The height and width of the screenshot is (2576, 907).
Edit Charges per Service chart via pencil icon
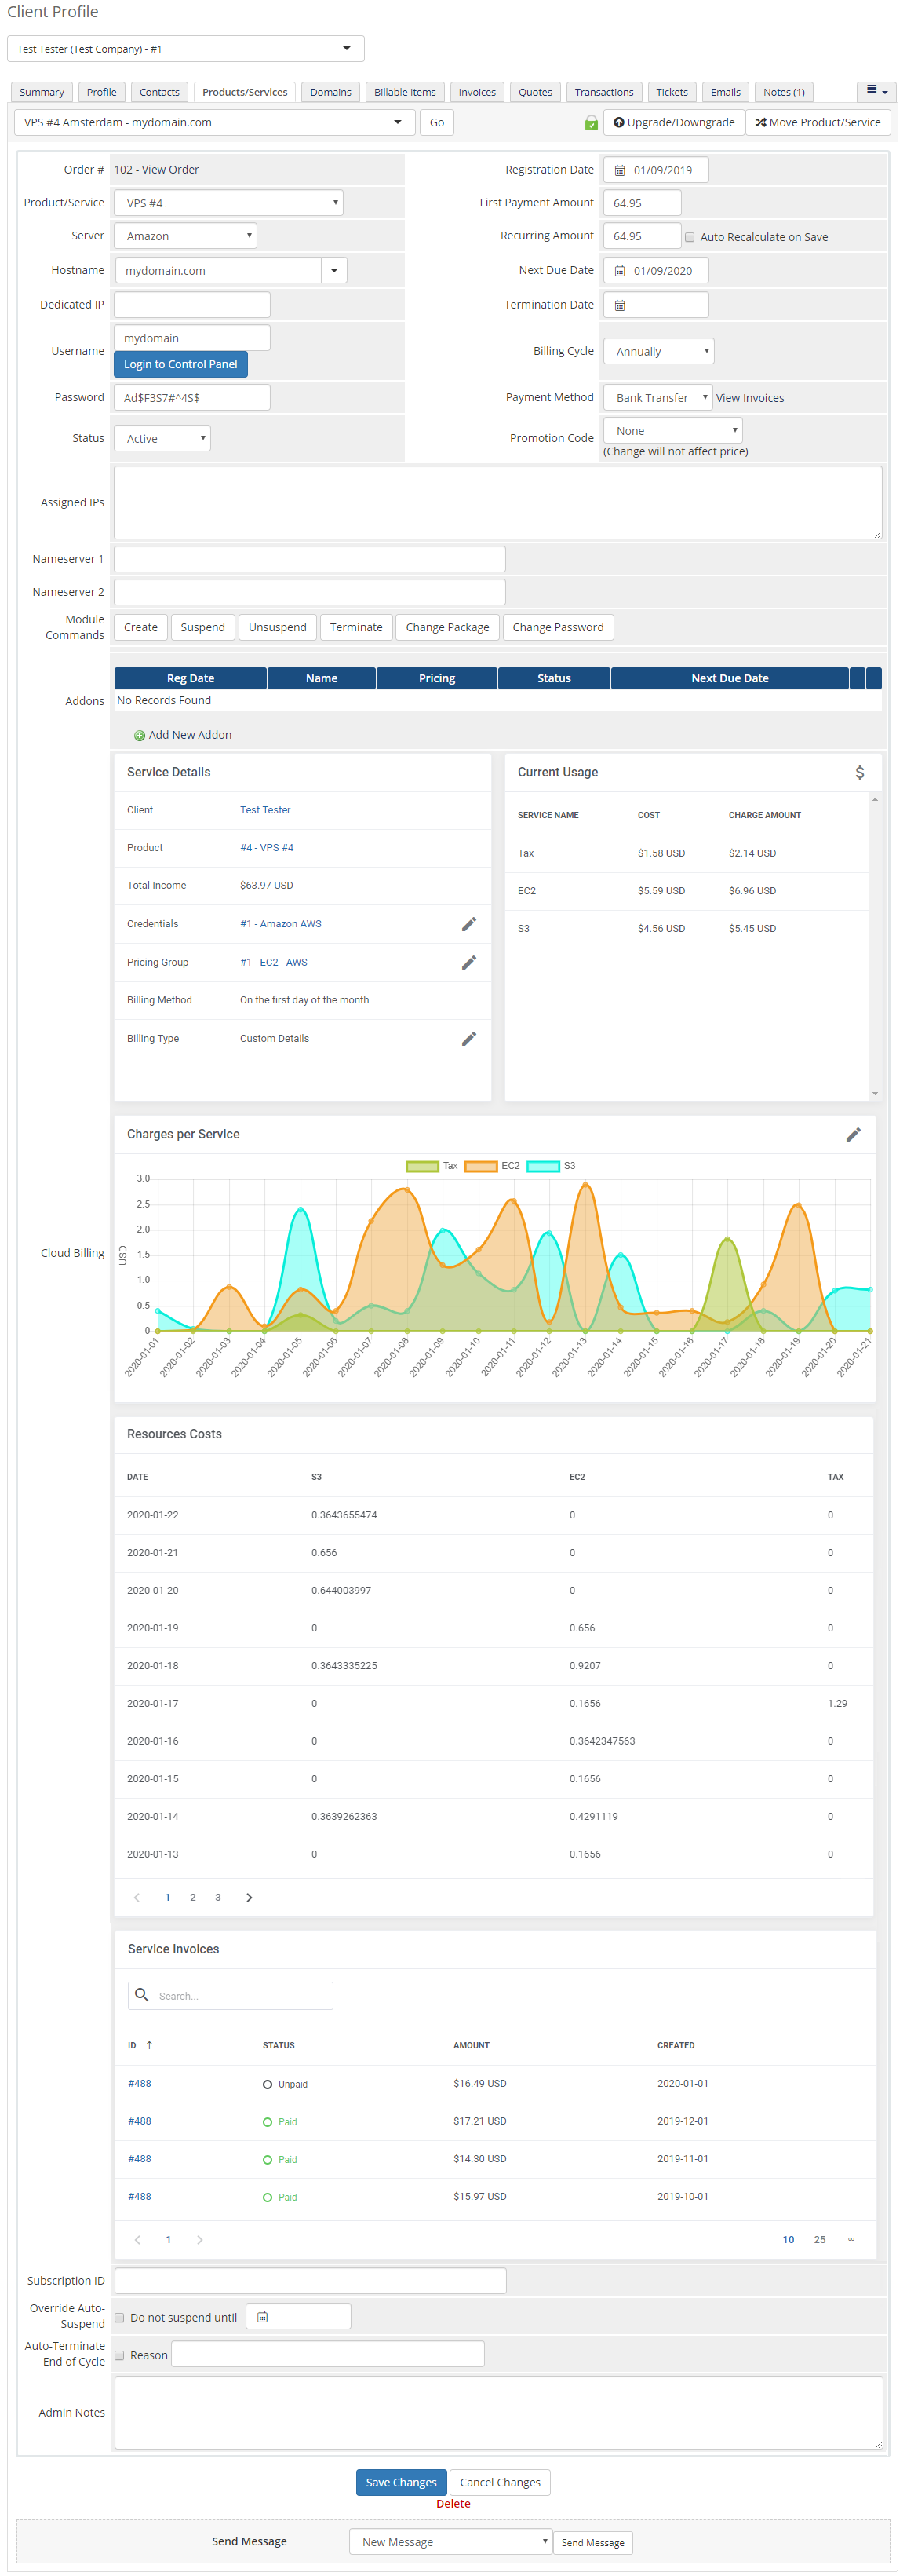point(853,1135)
